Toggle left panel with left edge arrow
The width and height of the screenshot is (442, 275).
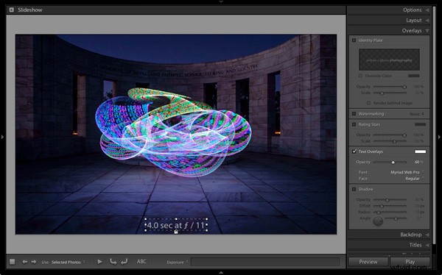point(2,137)
